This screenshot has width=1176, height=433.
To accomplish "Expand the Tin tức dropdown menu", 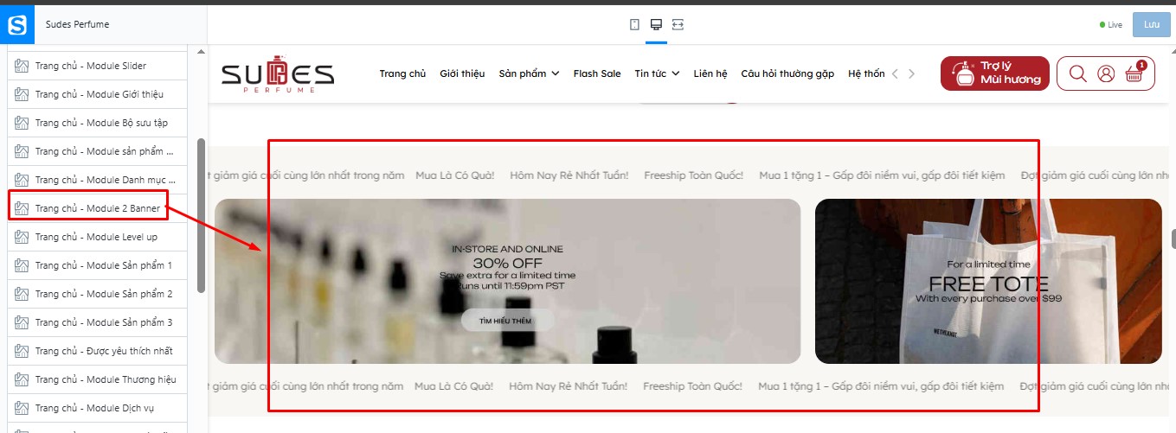I will click(657, 73).
